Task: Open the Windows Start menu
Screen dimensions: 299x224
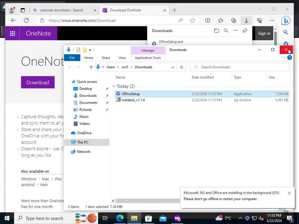Action: click(7, 218)
